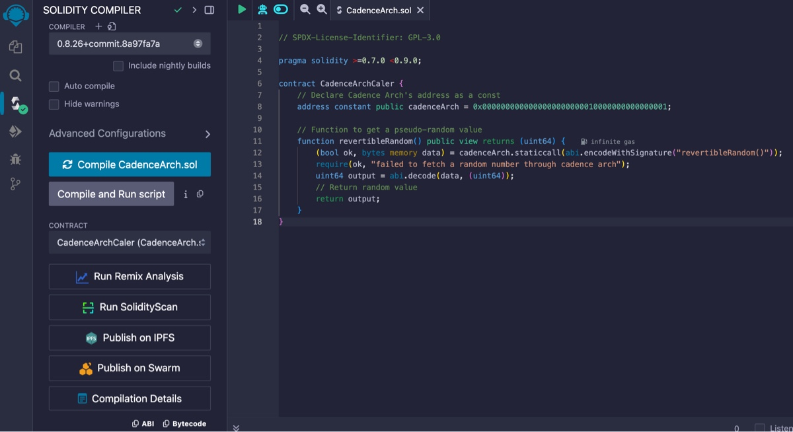Screen dimensions: 793x432
Task: Open the RemixAI assistant robot icon
Action: click(x=262, y=9)
